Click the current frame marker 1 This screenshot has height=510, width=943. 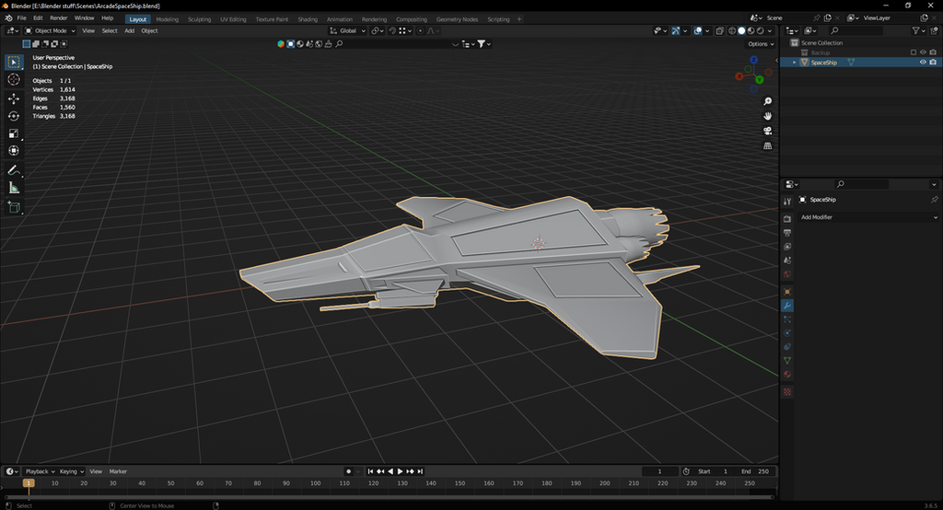29,483
